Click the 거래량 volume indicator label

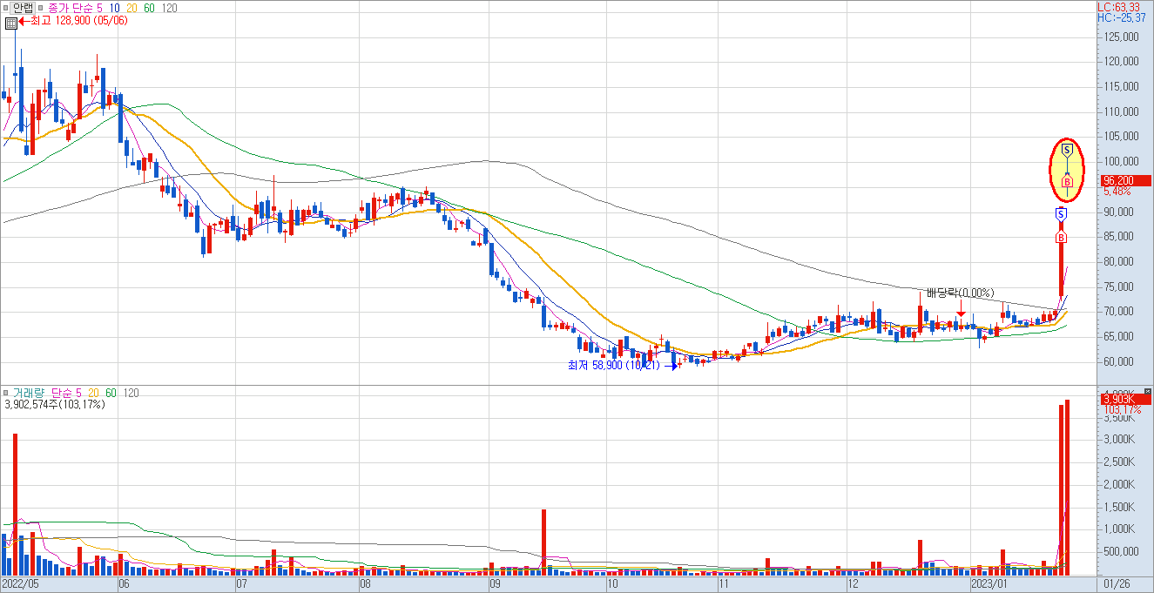(29, 393)
